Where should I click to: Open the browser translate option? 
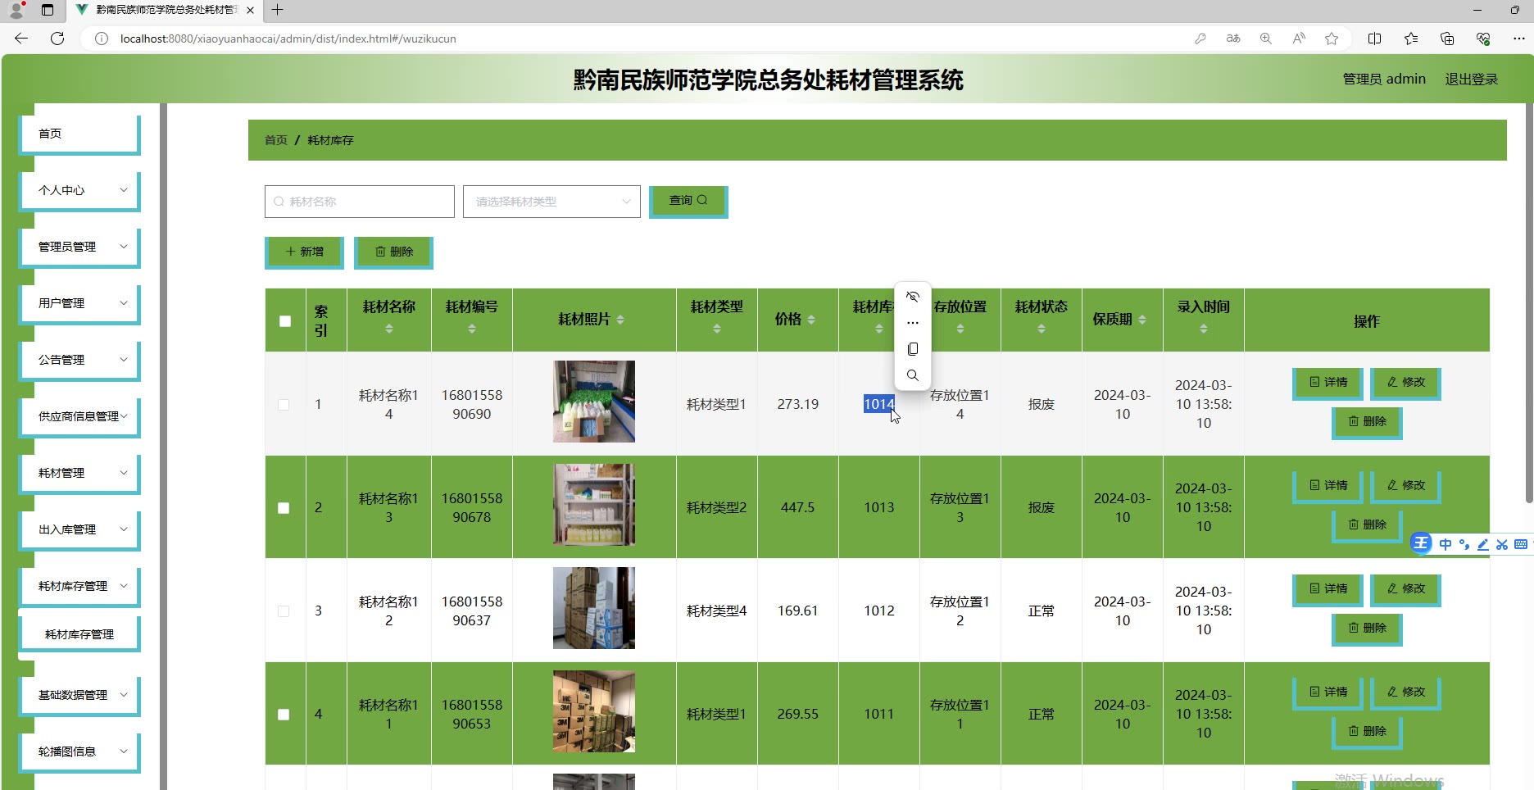1233,39
